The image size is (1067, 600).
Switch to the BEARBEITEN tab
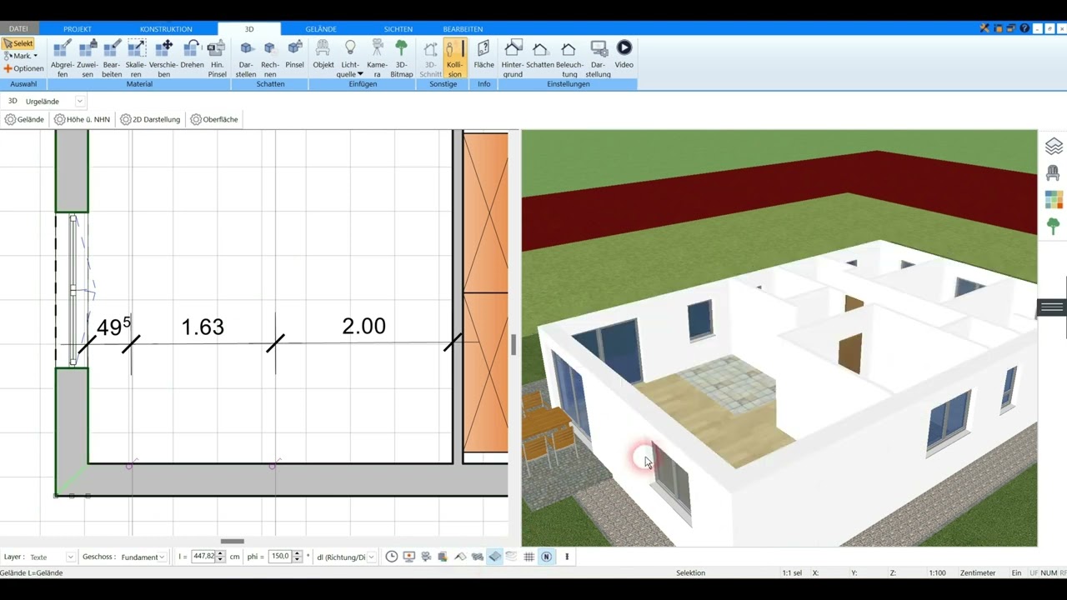[463, 29]
